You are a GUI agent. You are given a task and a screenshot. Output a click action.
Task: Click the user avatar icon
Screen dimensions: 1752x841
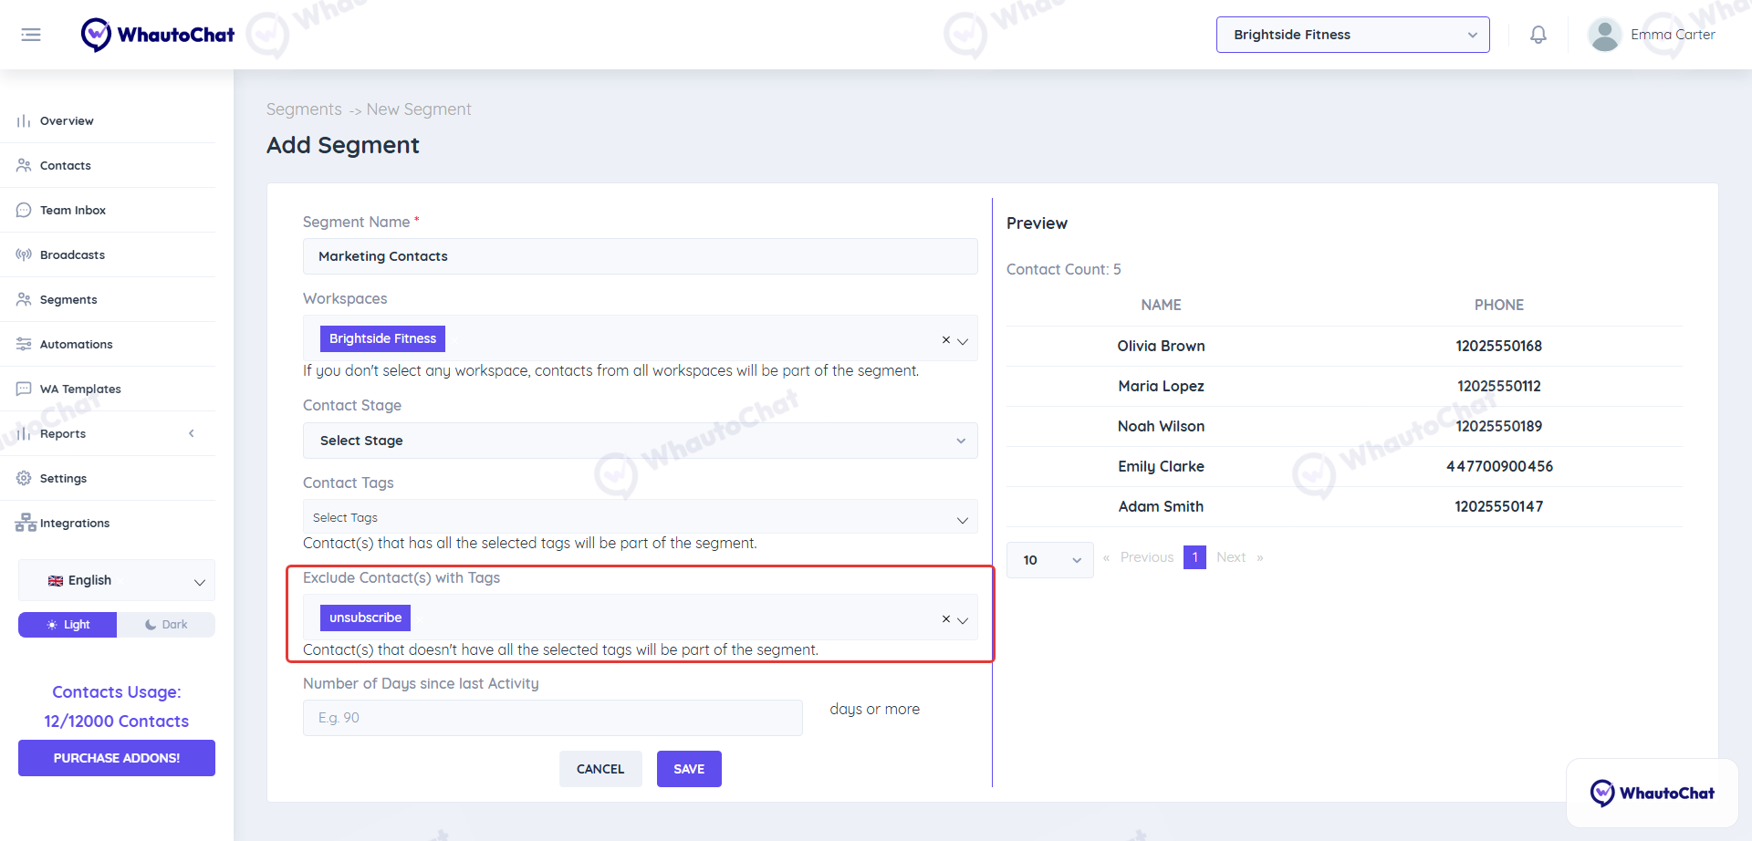(1604, 35)
